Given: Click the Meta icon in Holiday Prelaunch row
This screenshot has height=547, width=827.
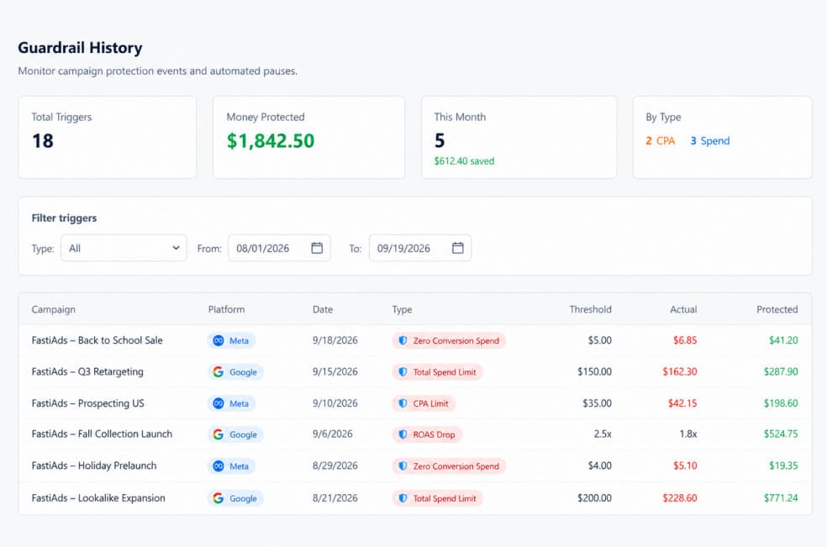Looking at the screenshot, I should click(219, 466).
